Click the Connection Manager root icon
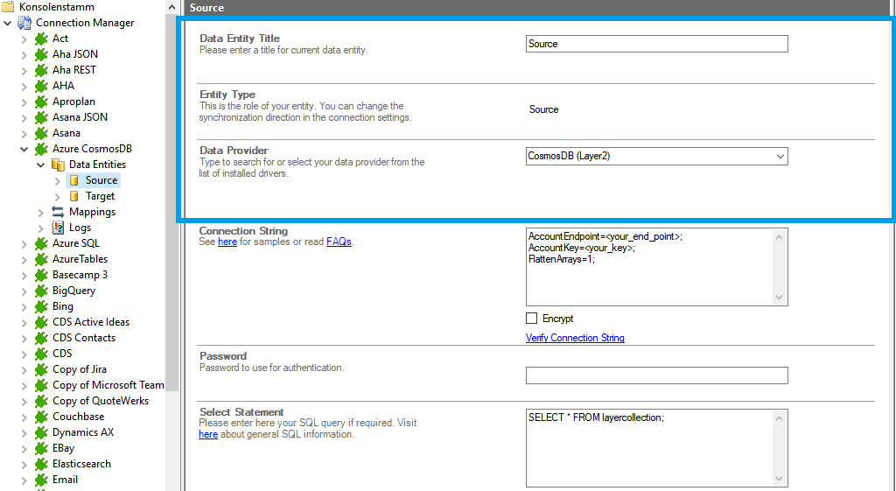Viewport: 896px width, 491px height. [x=24, y=23]
